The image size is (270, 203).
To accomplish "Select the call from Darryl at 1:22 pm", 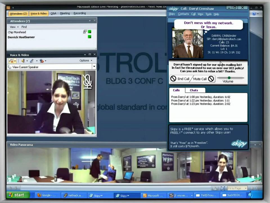I will 200,100.
